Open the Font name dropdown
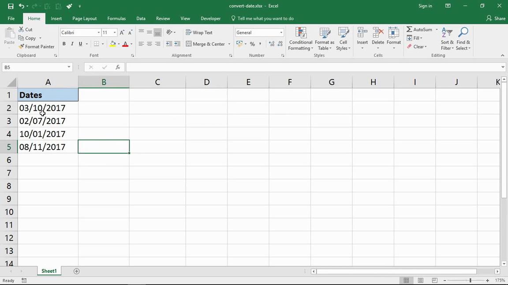 click(x=98, y=32)
